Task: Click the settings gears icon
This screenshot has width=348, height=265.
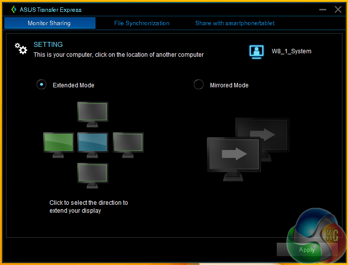Action: tap(21, 49)
